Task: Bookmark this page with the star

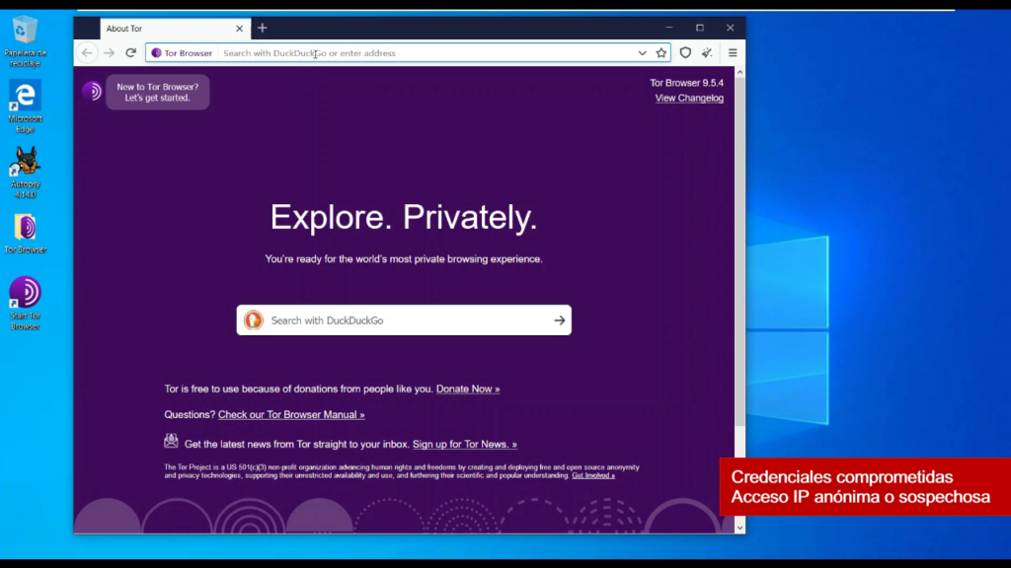Action: (661, 53)
